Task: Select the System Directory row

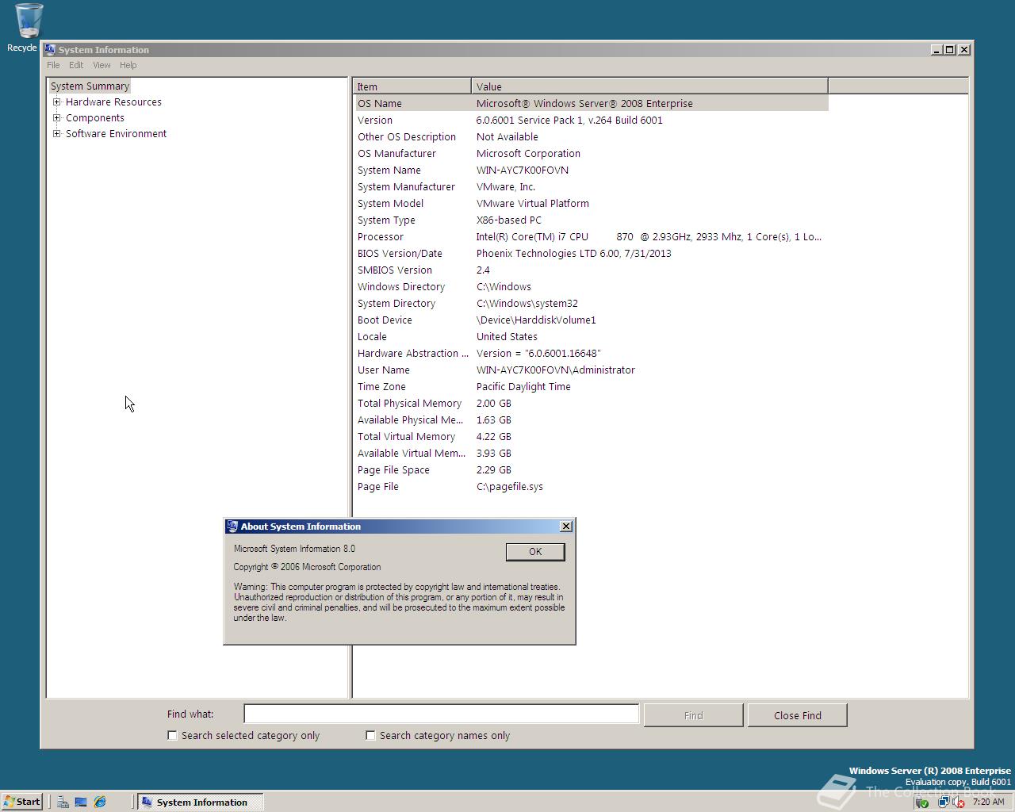Action: pos(591,303)
